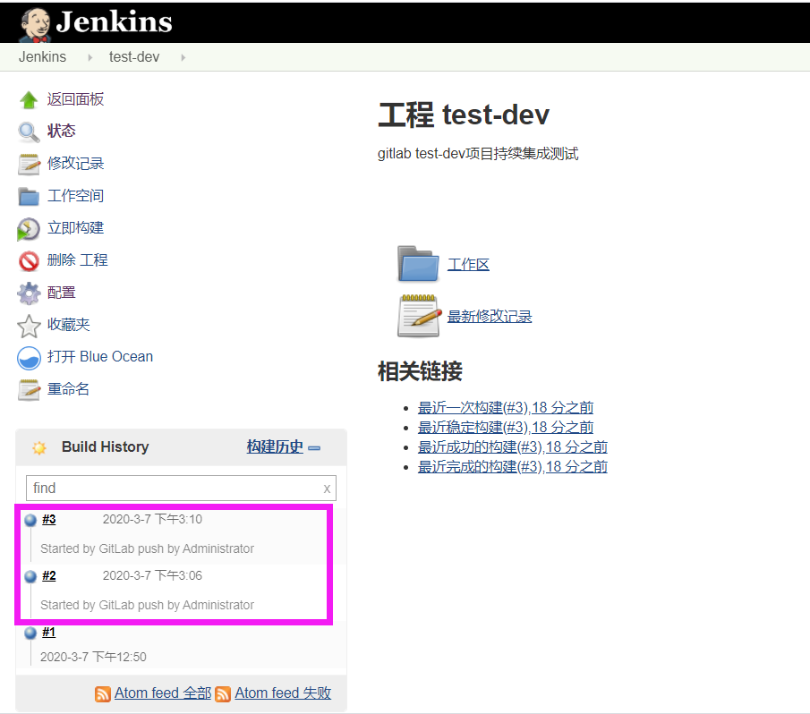Viewport: 810px width, 714px height.
Task: Open 最近成功的构建(#3) link
Action: 513,446
